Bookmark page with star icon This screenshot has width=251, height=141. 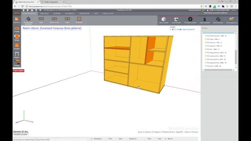point(201,6)
